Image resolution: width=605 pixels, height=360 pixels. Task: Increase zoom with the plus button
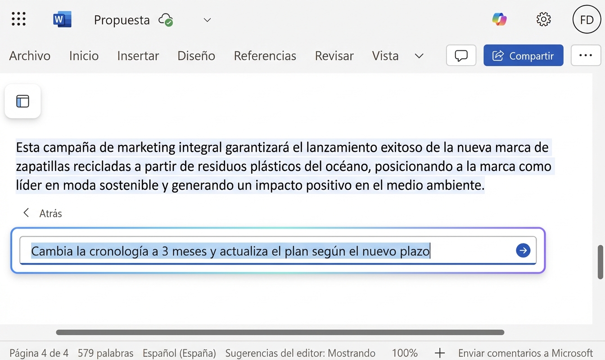point(439,353)
